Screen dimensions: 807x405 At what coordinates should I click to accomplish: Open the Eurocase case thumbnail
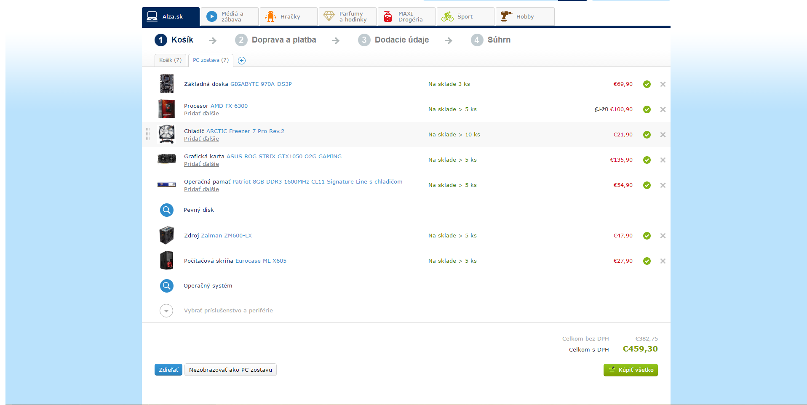(167, 261)
